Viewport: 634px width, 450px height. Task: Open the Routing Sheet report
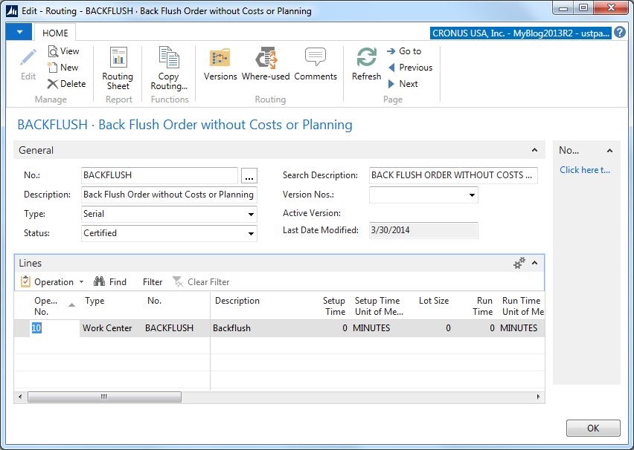click(x=118, y=68)
